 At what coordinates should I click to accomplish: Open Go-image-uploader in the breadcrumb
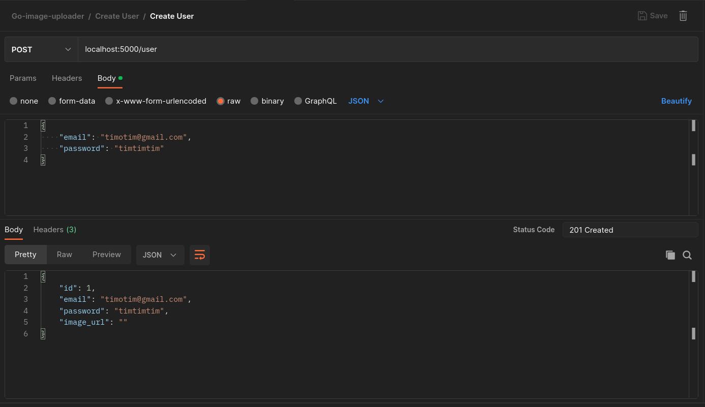point(48,16)
